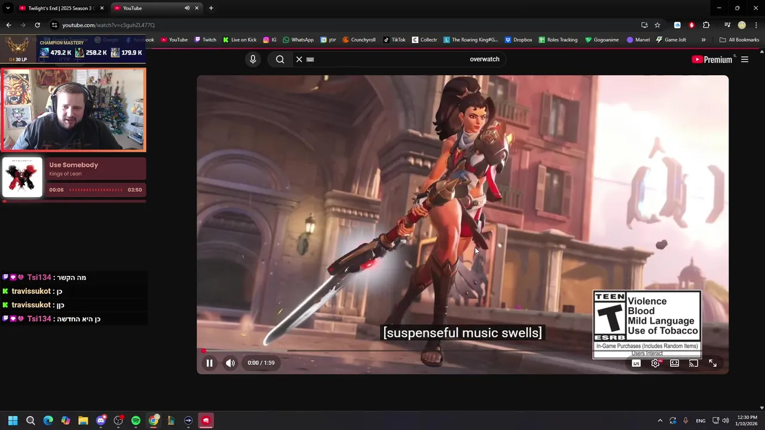This screenshot has height=430, width=765.
Task: Mute the video with the speaker icon
Action: click(230, 363)
